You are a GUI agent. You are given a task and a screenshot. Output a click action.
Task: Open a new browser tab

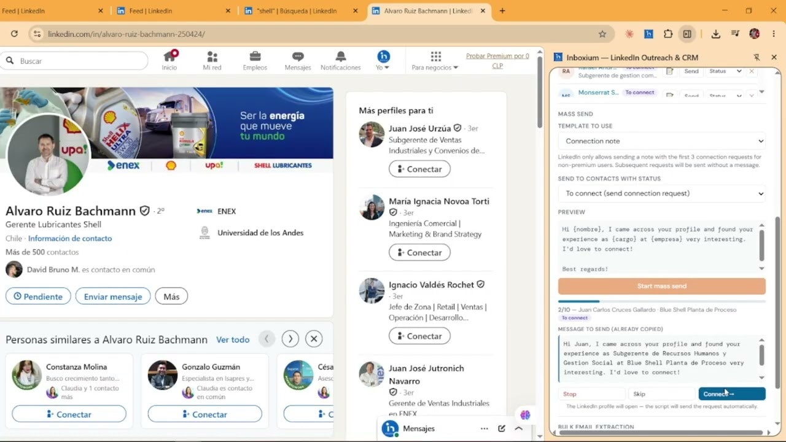coord(502,10)
